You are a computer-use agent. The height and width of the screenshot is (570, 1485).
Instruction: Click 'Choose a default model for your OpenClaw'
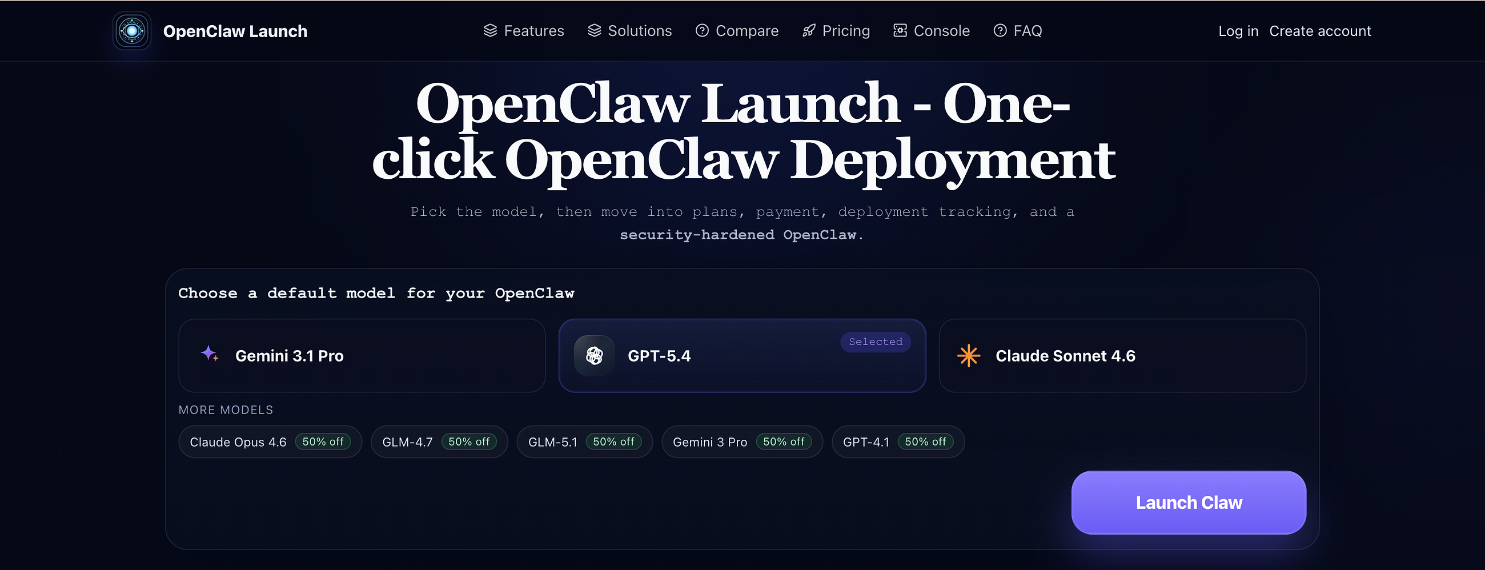pos(376,294)
